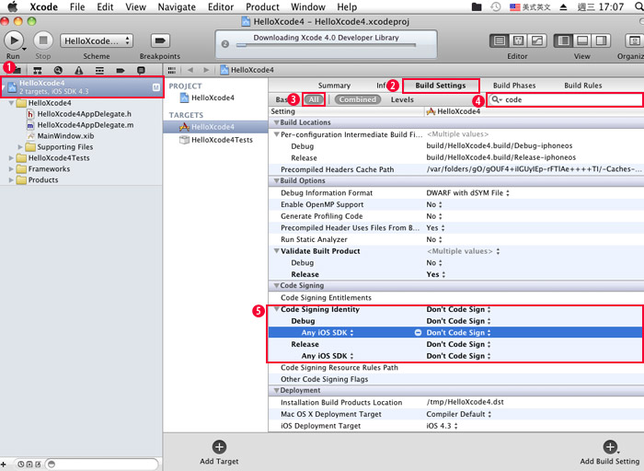The width and height of the screenshot is (644, 471).
Task: Expand the Supporting Files folder
Action: (20, 147)
